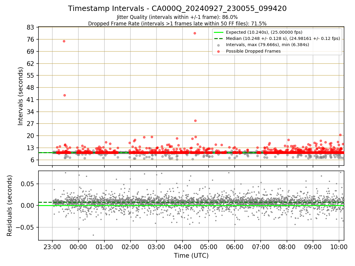Click the '08:00' time tick label
Screen dimensions: 355x266
tap(287, 246)
